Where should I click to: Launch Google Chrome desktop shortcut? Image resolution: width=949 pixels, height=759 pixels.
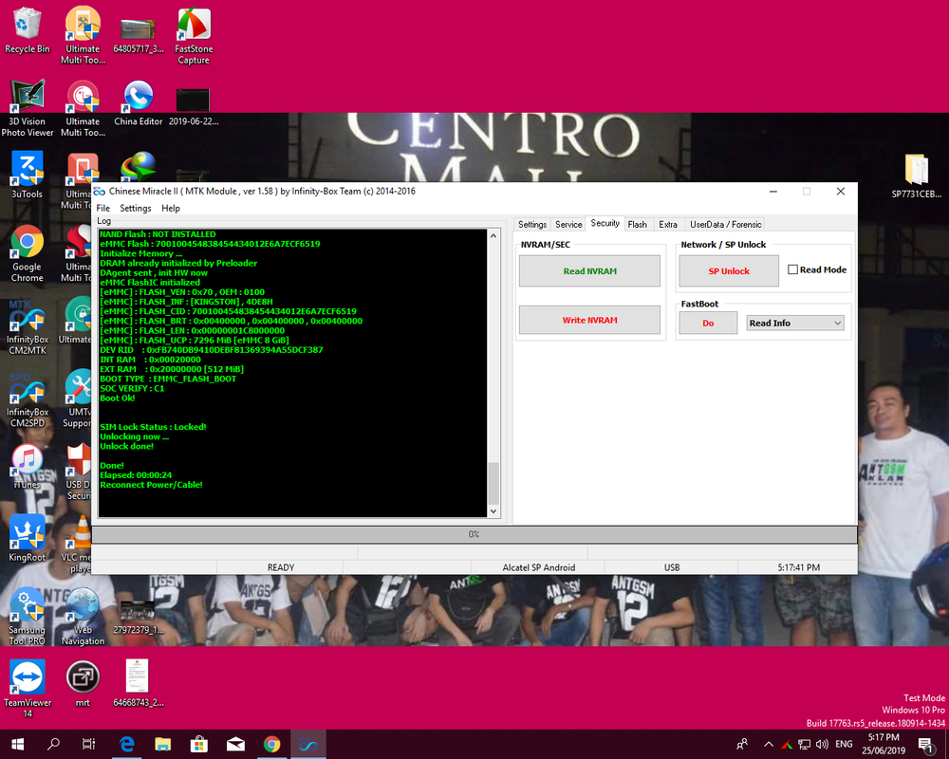coord(28,253)
